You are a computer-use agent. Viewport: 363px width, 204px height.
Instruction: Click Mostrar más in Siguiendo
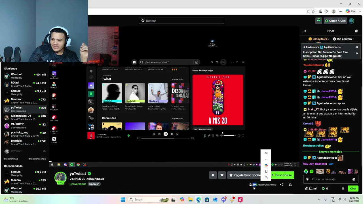(x=11, y=159)
